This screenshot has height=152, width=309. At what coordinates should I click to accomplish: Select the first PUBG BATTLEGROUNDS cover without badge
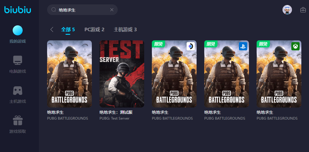[69, 74]
